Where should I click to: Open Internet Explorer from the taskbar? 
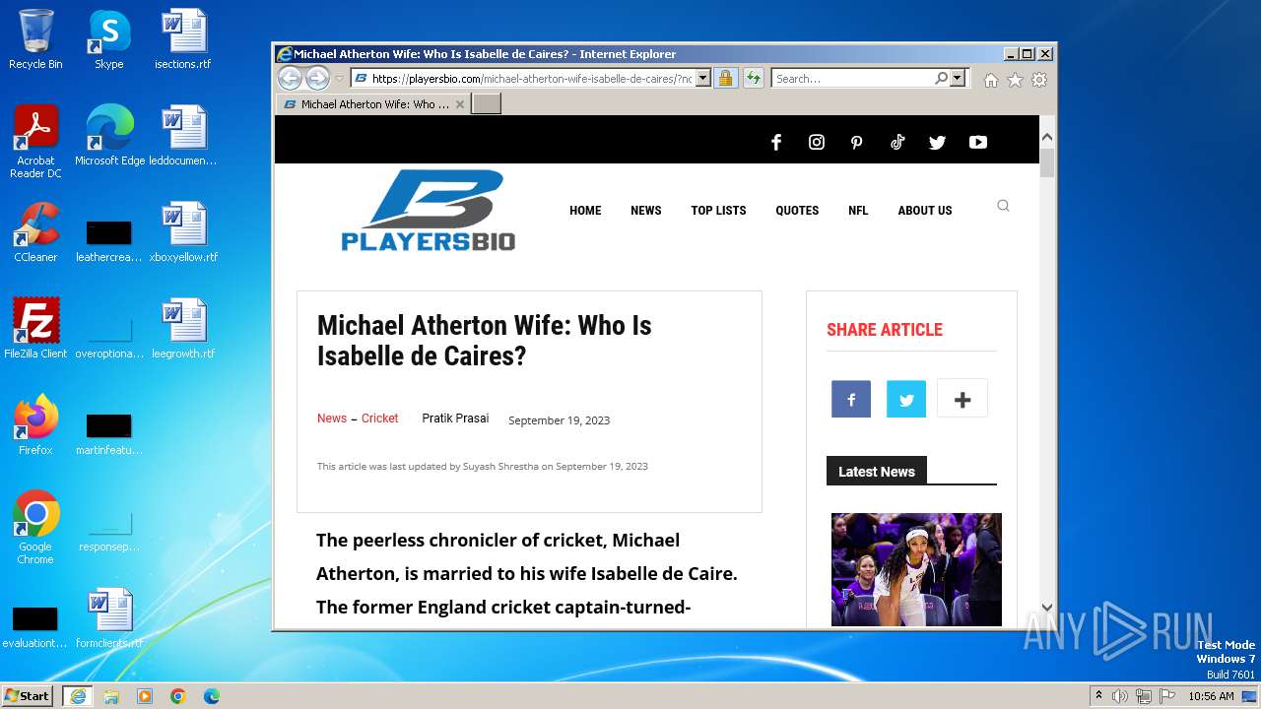[x=78, y=696]
